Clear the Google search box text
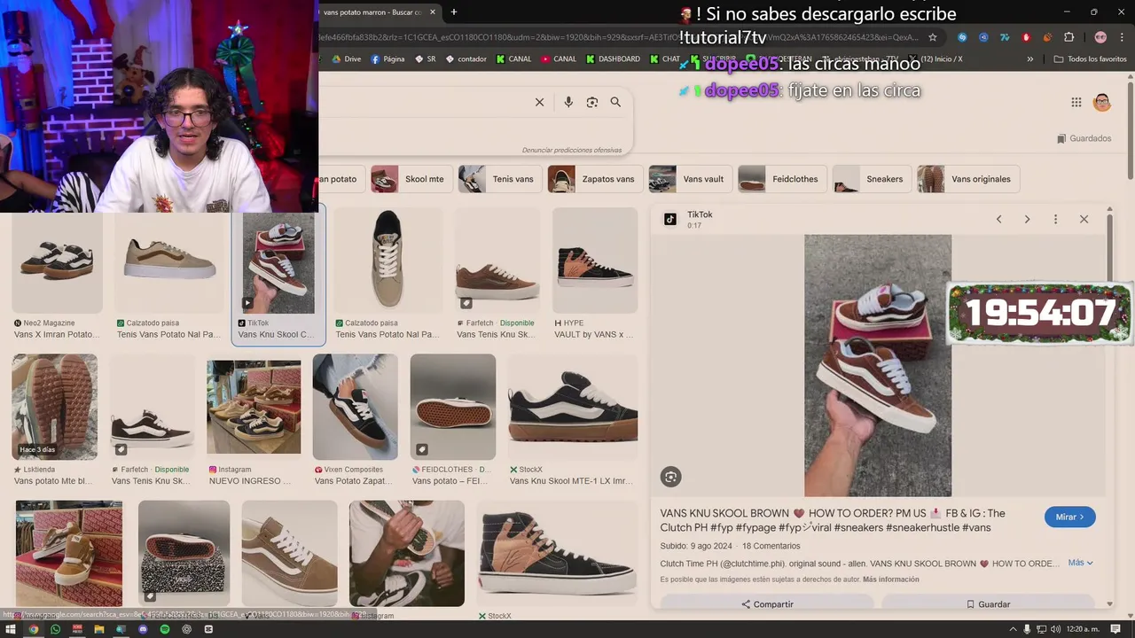 (x=539, y=102)
